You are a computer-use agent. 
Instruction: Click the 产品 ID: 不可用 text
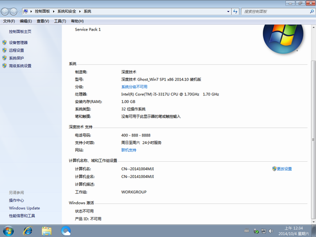coord(88,219)
